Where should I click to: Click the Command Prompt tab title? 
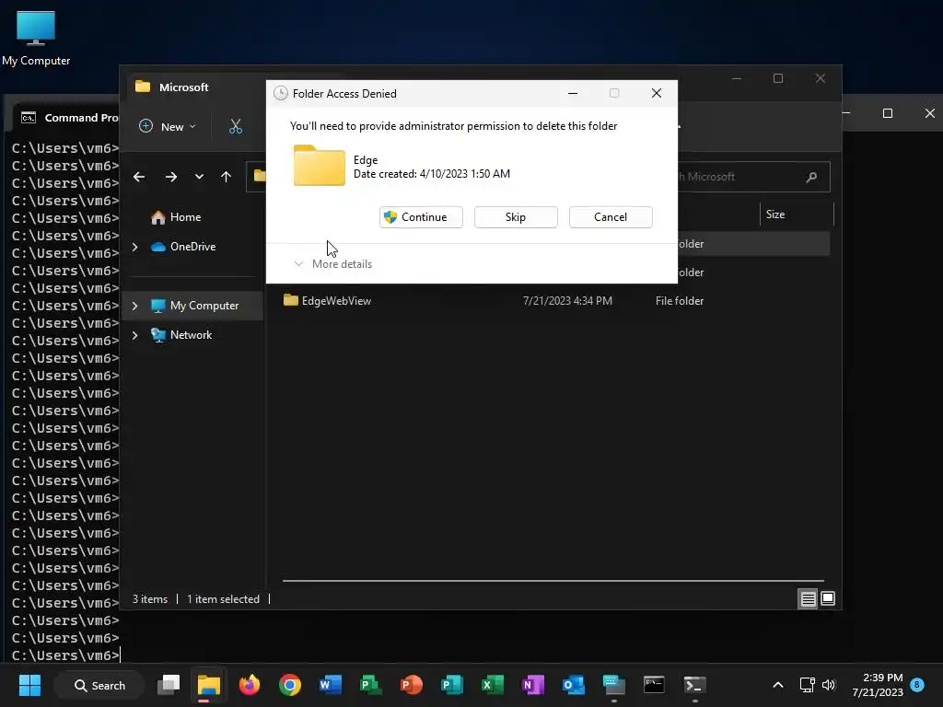tap(81, 118)
